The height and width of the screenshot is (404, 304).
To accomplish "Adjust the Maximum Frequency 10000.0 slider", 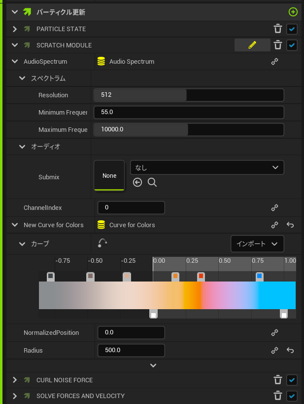I will click(x=189, y=129).
